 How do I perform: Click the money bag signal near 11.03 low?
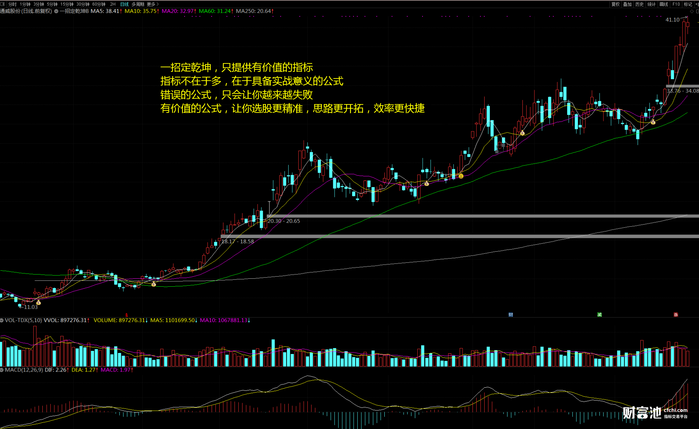[39, 302]
